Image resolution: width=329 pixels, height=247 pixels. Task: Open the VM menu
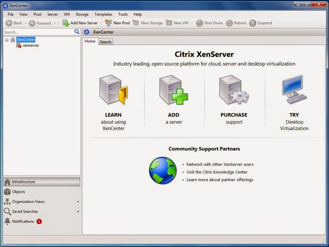pyautogui.click(x=66, y=14)
